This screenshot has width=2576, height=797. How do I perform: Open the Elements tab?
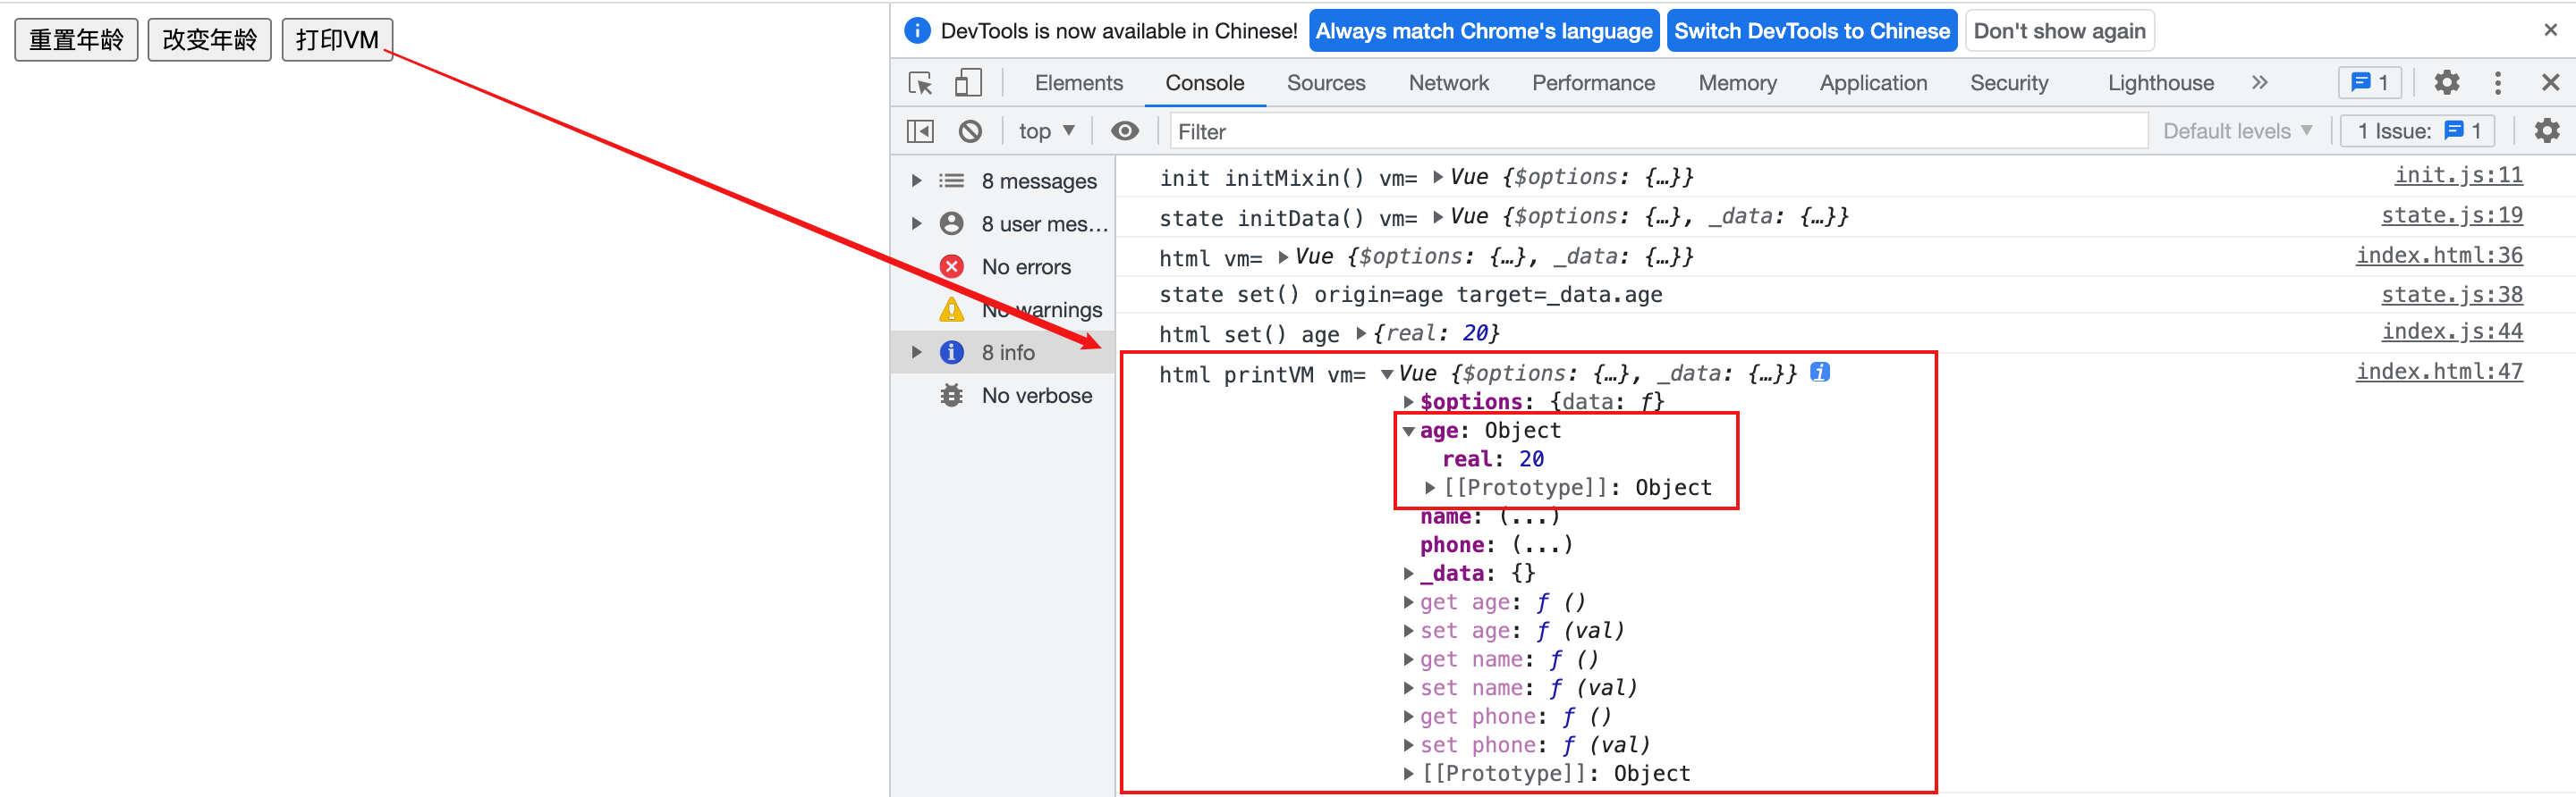point(1079,83)
